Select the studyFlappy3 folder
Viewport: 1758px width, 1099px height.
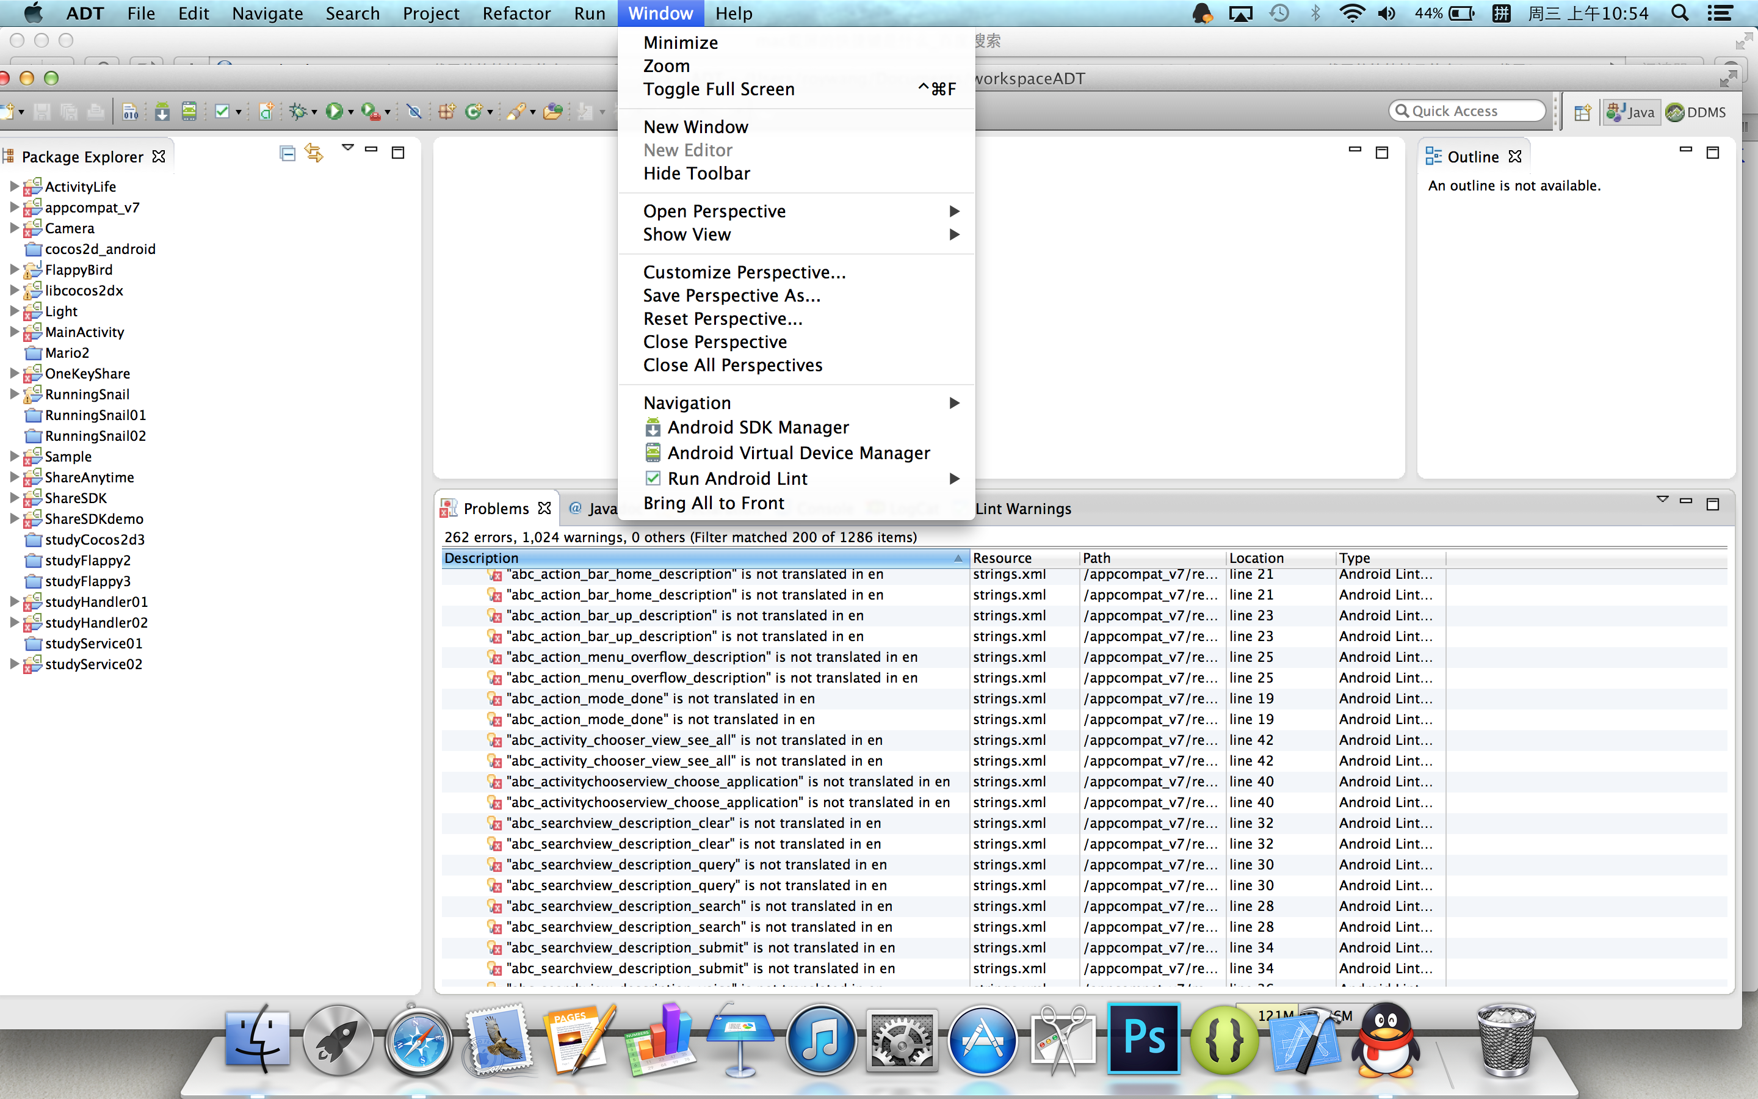tap(87, 581)
